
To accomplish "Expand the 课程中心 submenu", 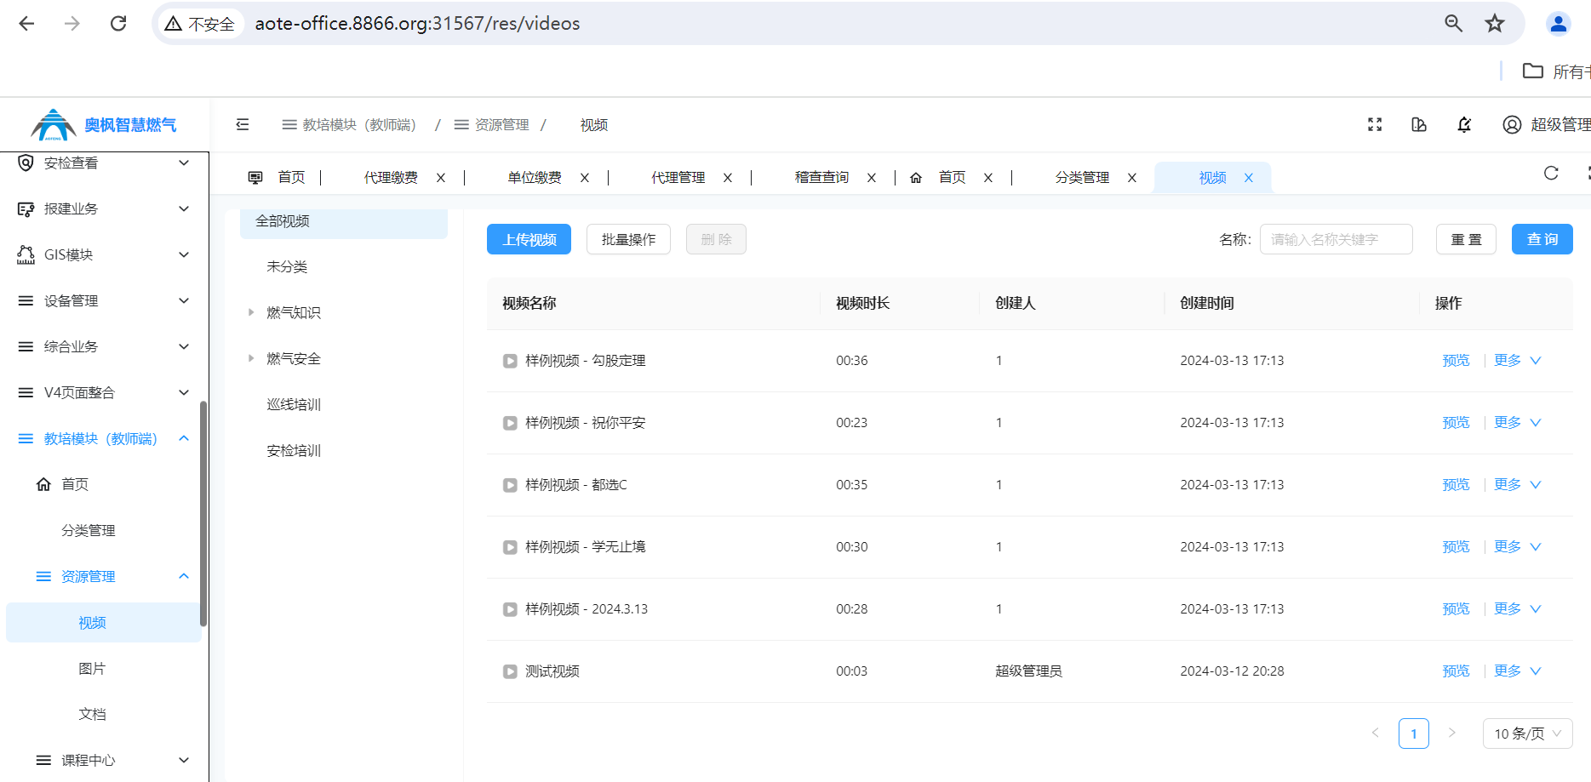I will (184, 760).
